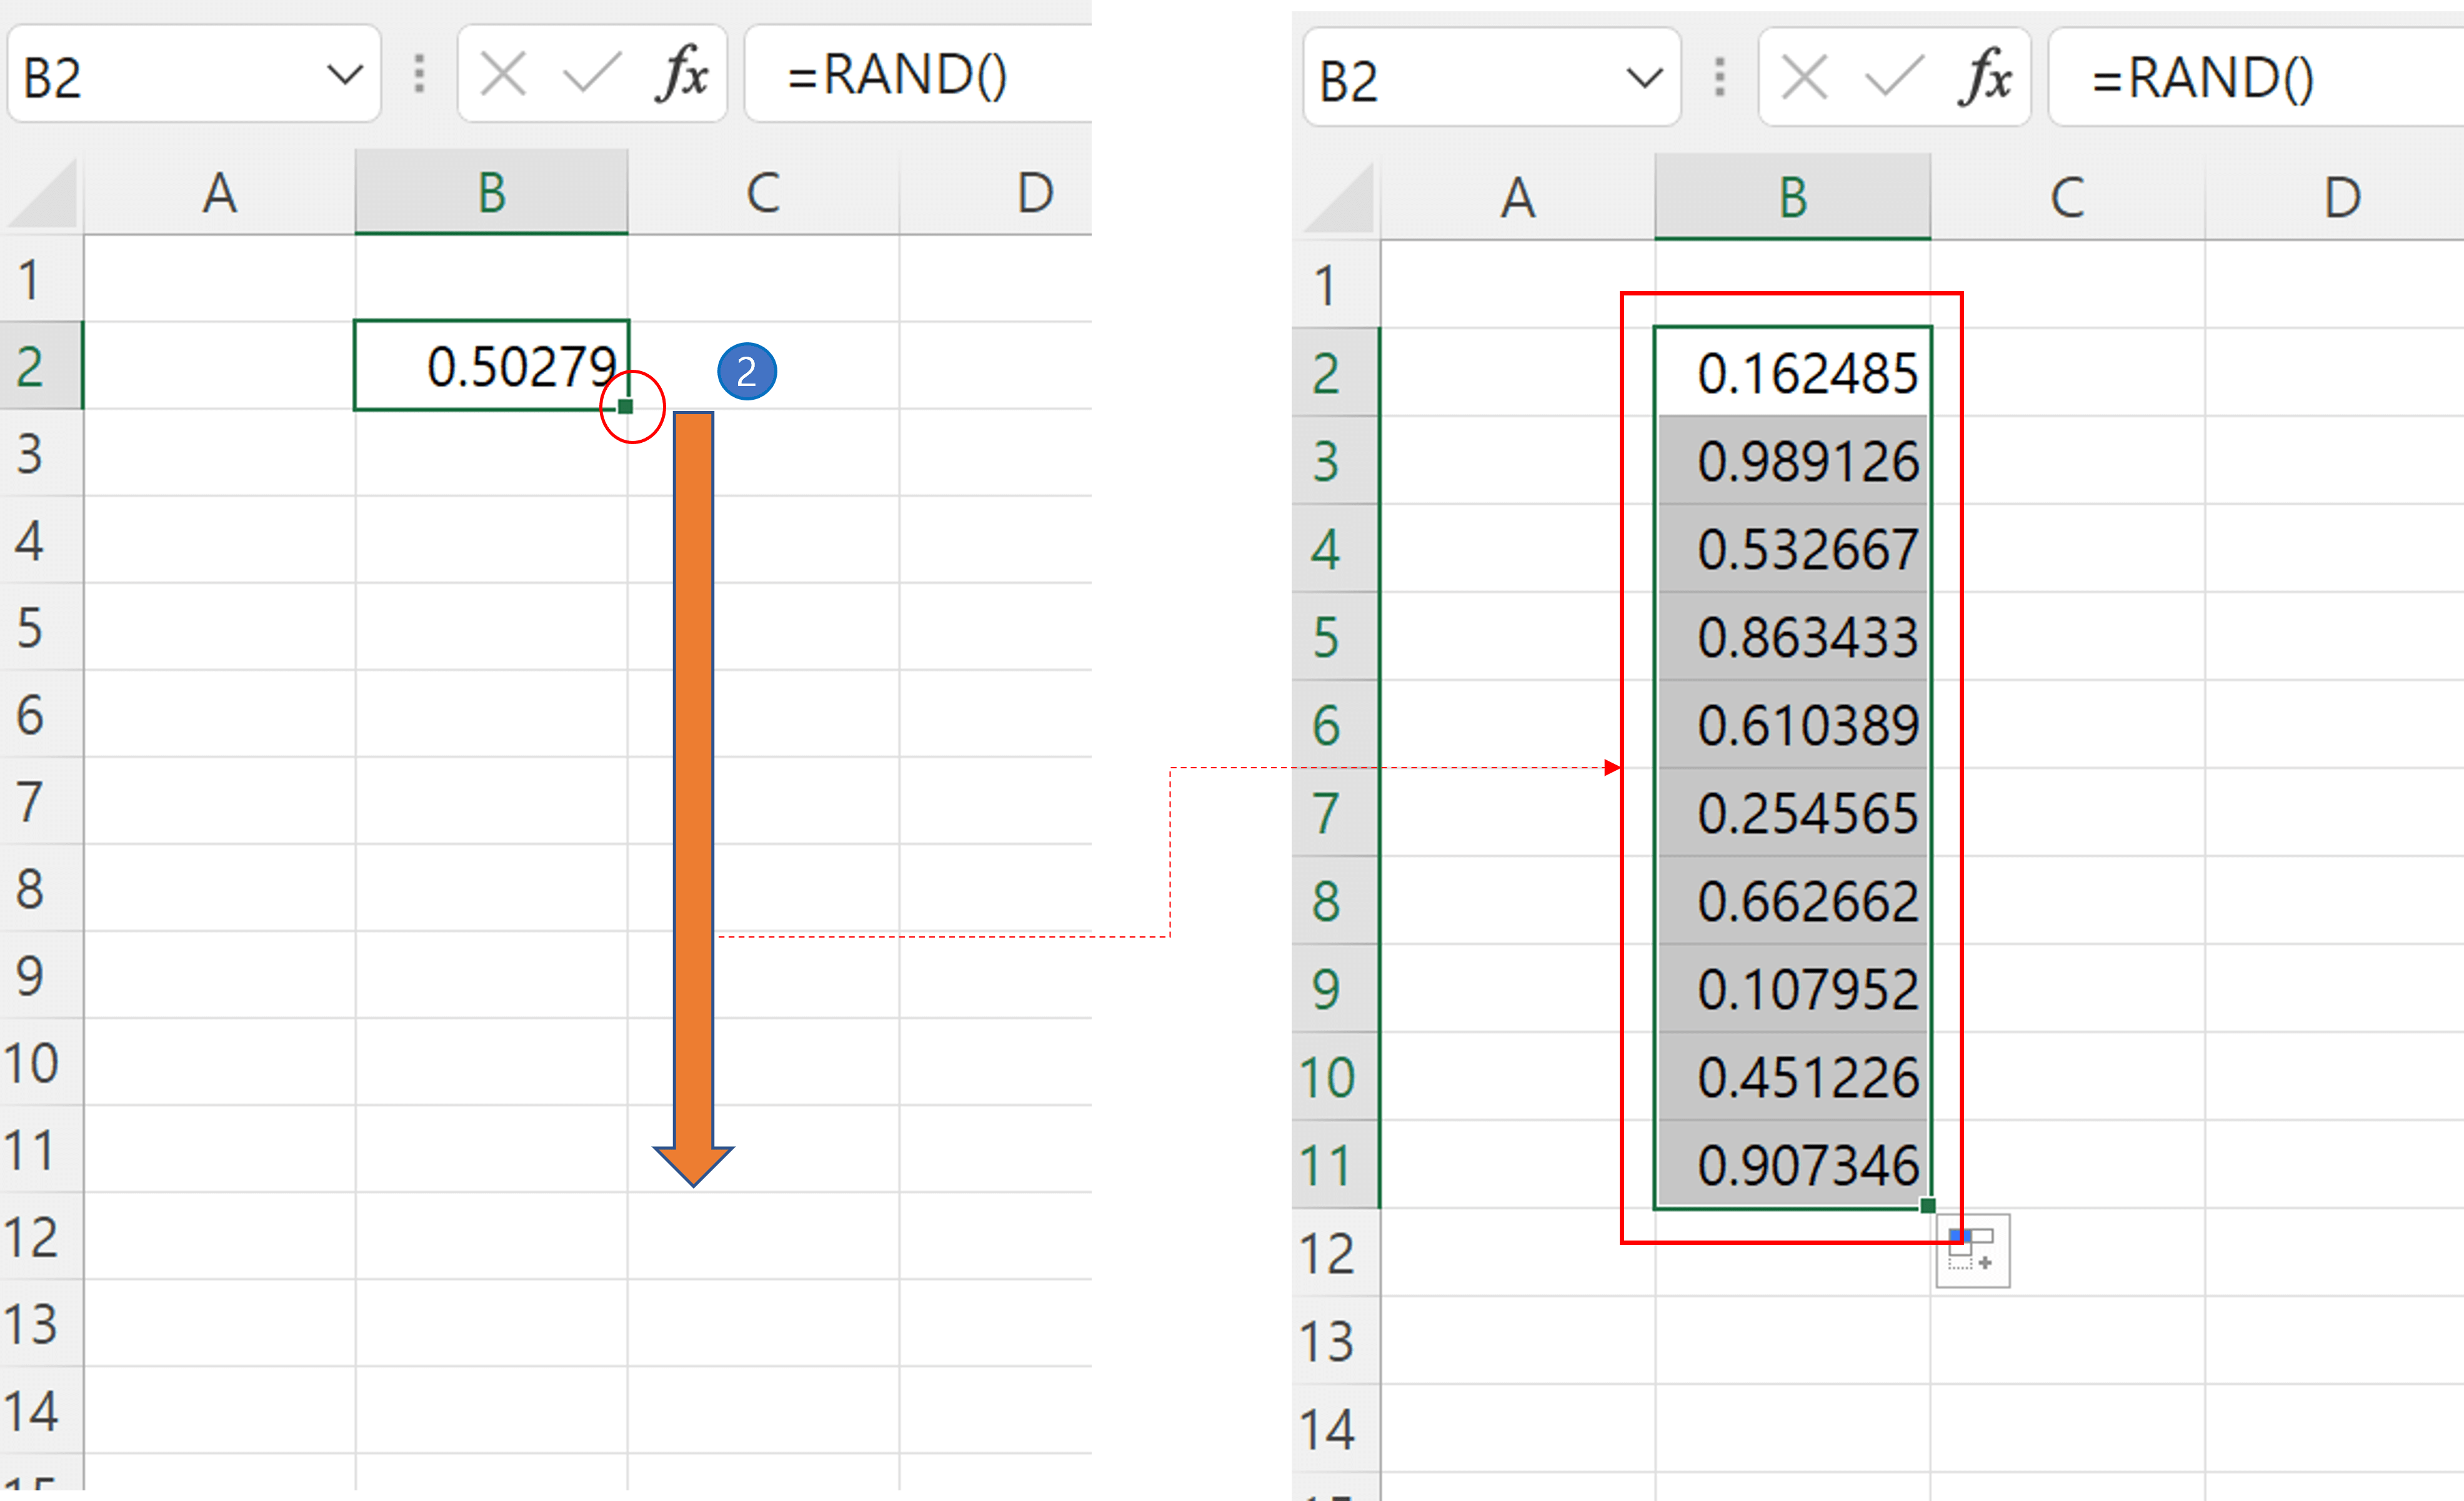Select column A header in left sheet
The image size is (2464, 1501).
coord(219,192)
